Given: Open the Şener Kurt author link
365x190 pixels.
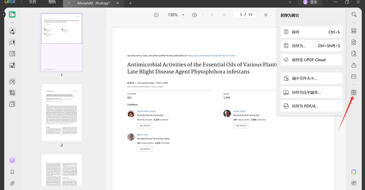Looking at the screenshot, I should (x=143, y=135).
